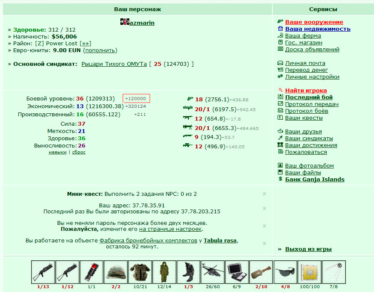Click the +320124 economic experience value
The image size is (374, 292).
point(135,106)
